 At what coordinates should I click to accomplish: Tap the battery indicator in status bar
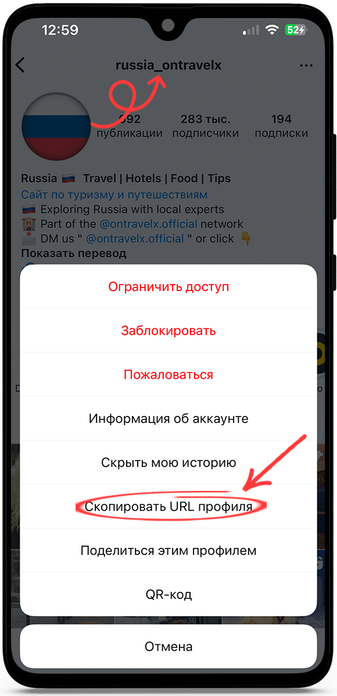pos(296,30)
